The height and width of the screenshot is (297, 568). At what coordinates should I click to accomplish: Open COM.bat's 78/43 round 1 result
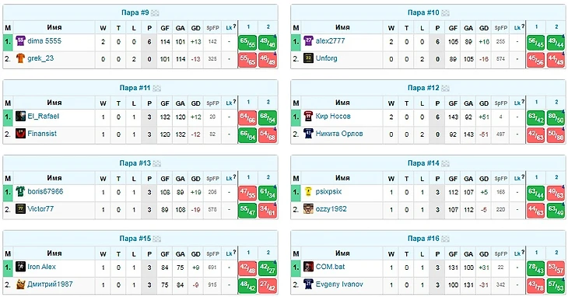click(x=536, y=268)
